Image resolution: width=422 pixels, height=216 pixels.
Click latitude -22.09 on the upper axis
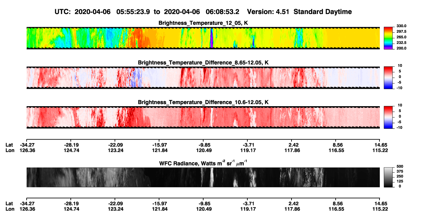click(x=116, y=145)
